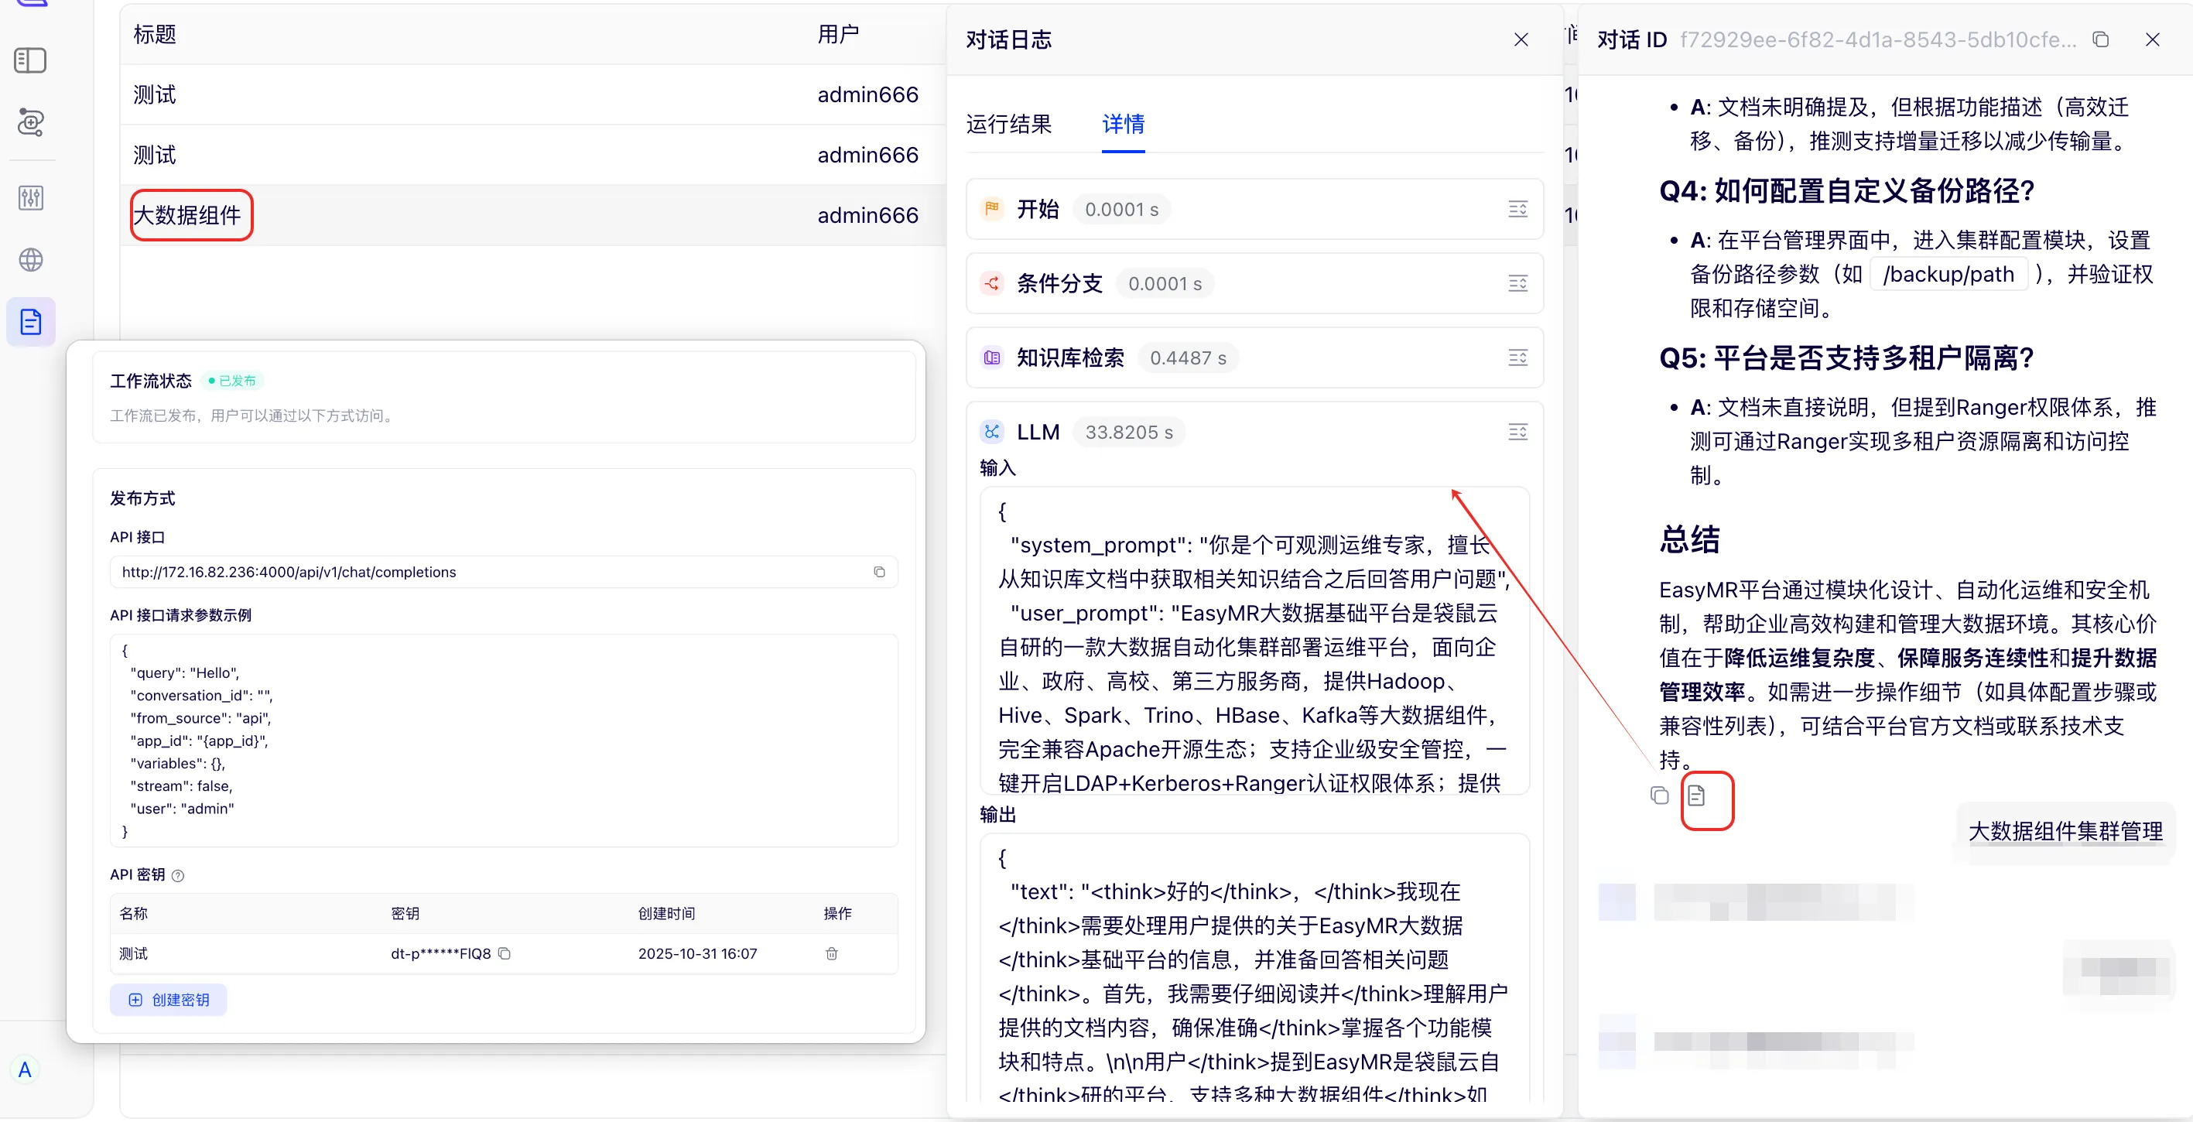Screen dimensions: 2193x1122
Task: Copy the dt-p API key
Action: click(505, 953)
